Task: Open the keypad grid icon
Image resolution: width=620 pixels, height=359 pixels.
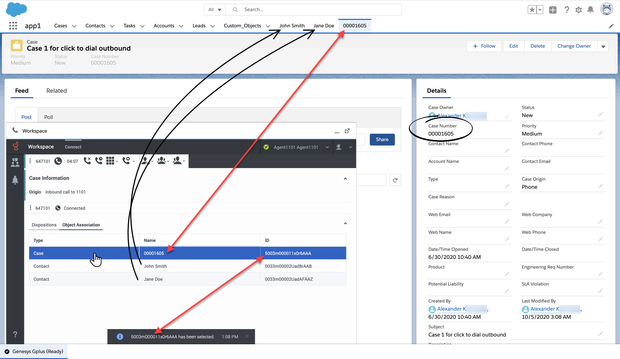Action: click(x=110, y=161)
